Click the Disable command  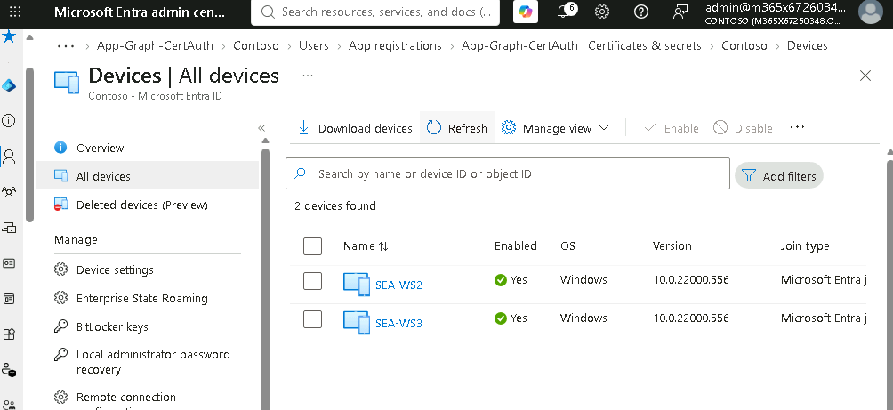pos(744,128)
